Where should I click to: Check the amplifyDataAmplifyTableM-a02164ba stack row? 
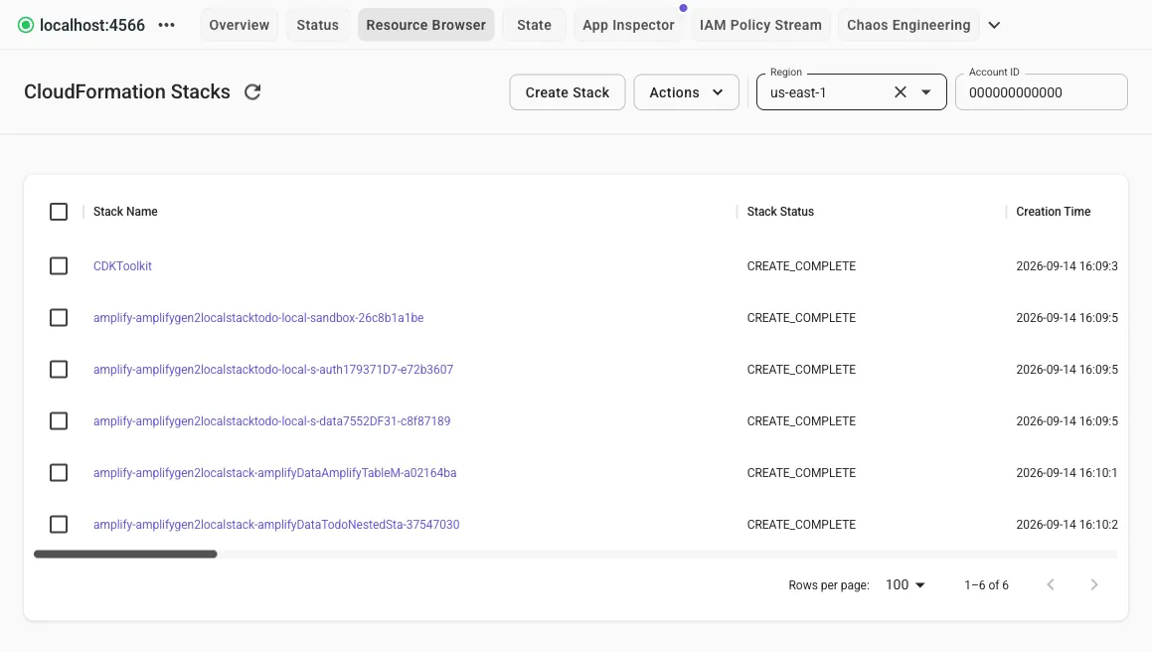(x=59, y=473)
